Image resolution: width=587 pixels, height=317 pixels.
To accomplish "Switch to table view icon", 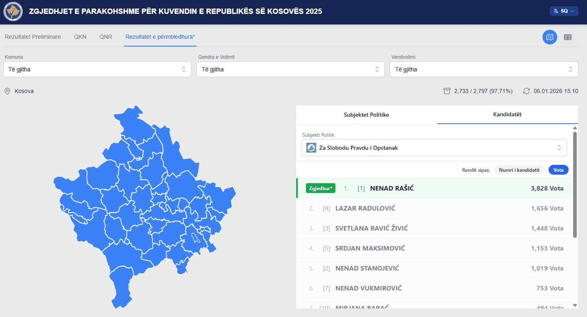I will [567, 37].
